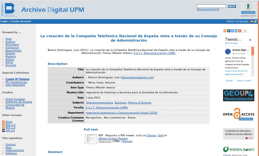Open the Advanced Search link
This screenshot has width=259, height=156.
tap(208, 9)
